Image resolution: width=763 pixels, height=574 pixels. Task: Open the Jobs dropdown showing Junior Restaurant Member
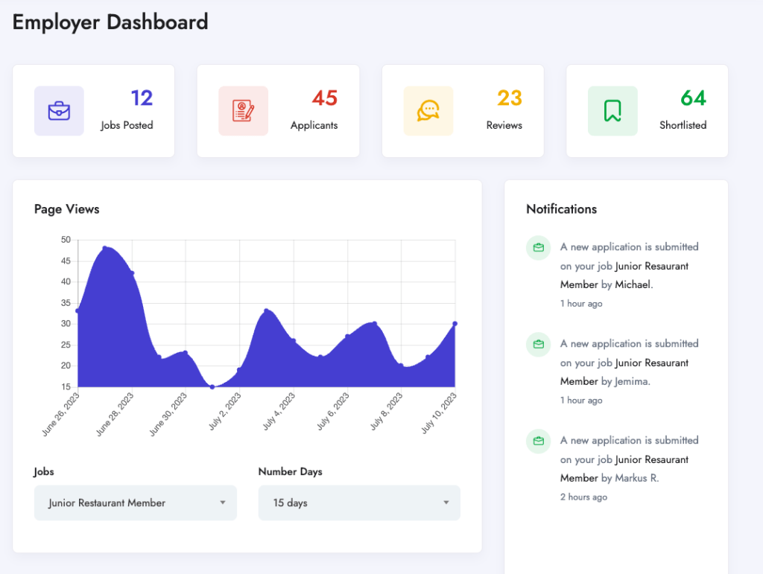point(136,503)
